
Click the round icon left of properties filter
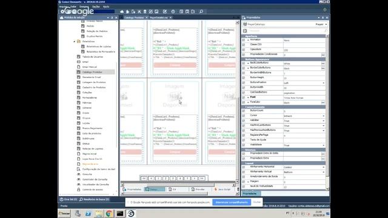click(245, 31)
